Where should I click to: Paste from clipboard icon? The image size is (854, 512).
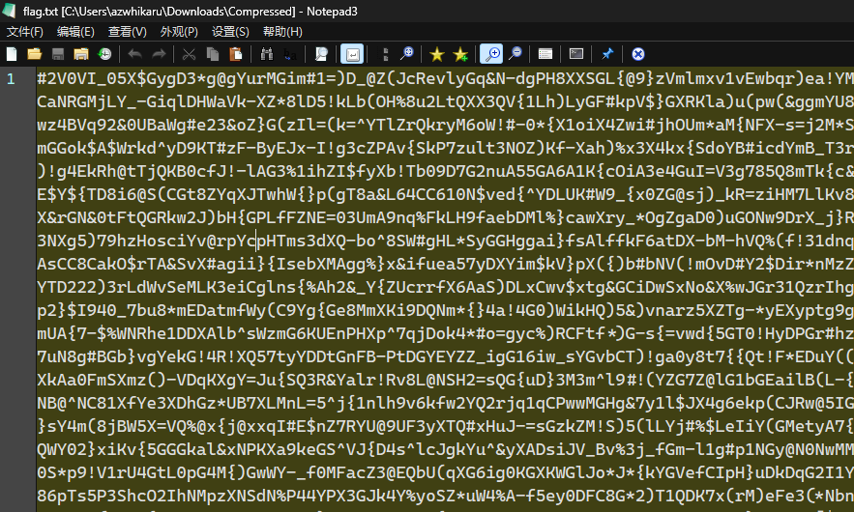click(x=236, y=54)
